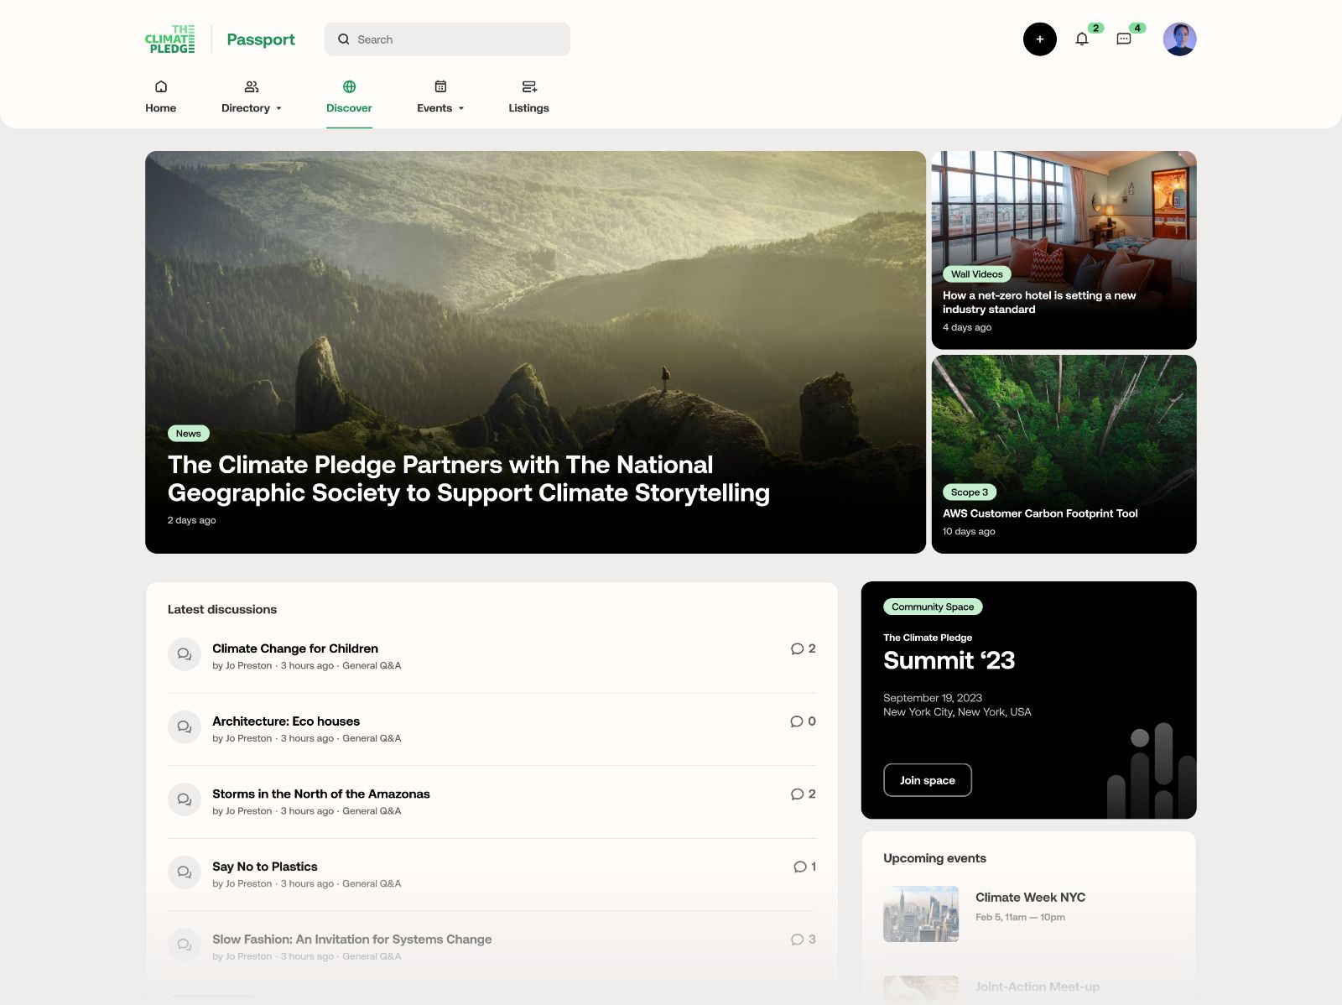Screen dimensions: 1342x1005
Task: Click the Passport title link
Action: point(261,39)
